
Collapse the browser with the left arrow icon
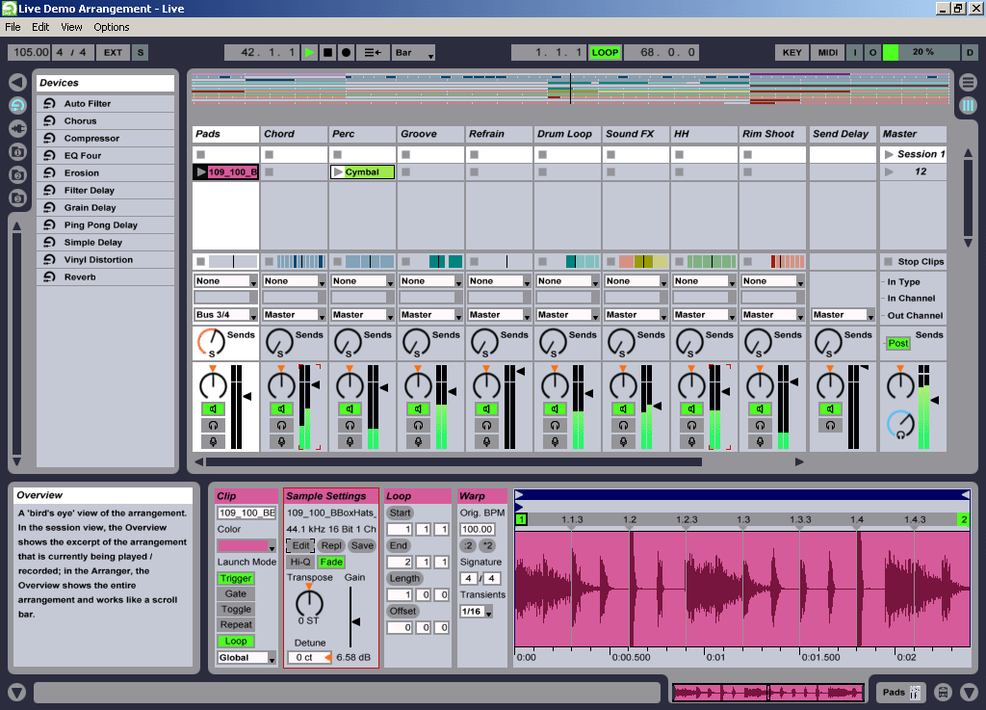(x=17, y=83)
